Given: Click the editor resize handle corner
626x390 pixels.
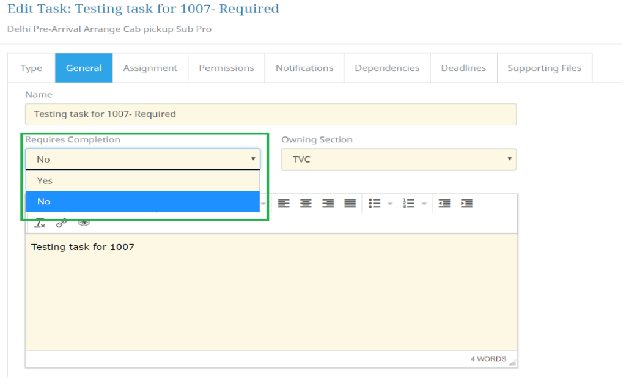Looking at the screenshot, I should click(513, 362).
